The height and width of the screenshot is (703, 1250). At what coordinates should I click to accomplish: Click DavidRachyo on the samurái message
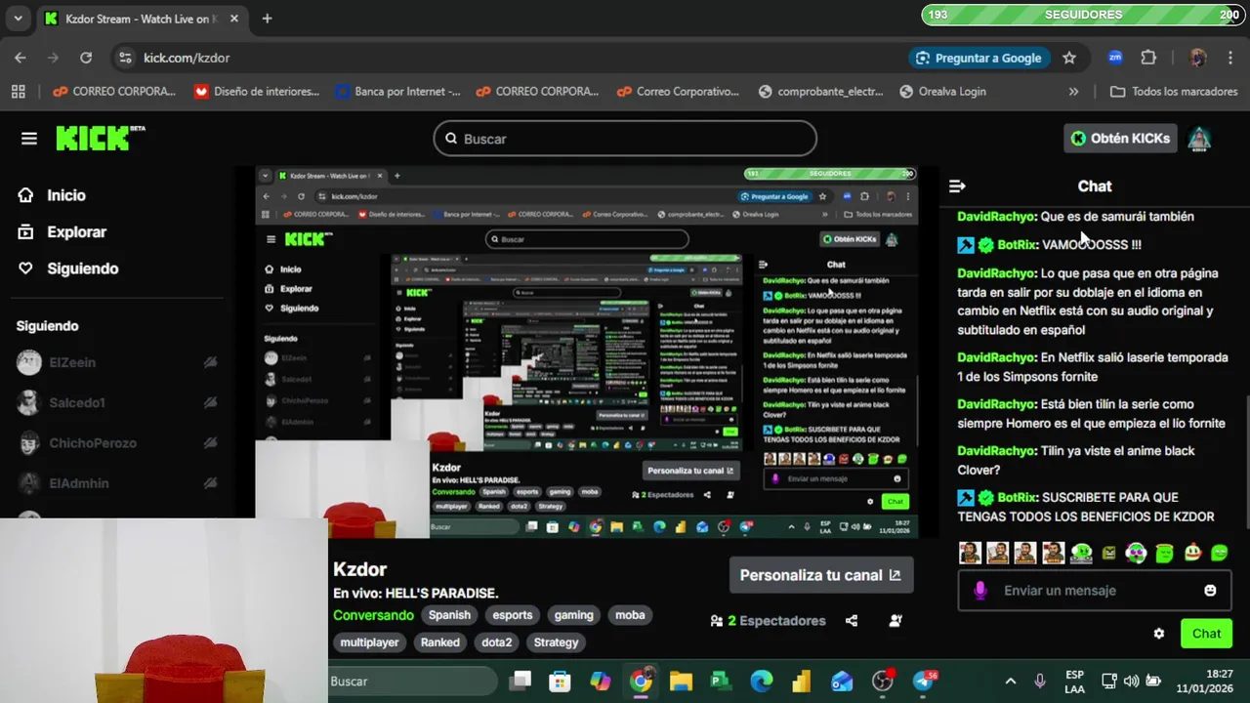click(x=997, y=217)
